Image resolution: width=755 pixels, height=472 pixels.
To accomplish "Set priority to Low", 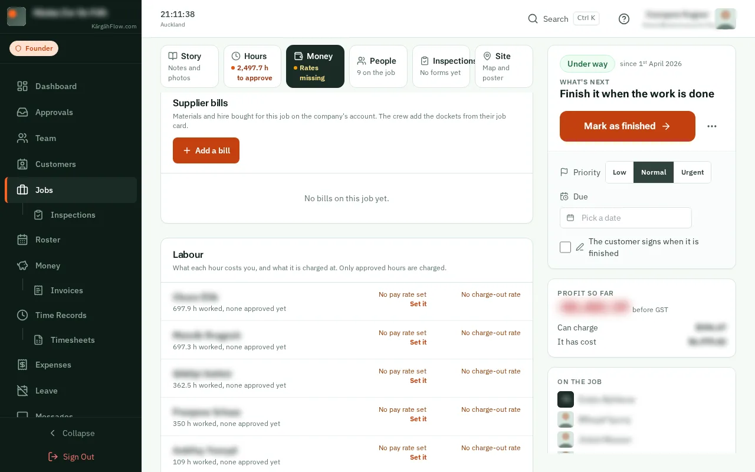I will (x=619, y=172).
